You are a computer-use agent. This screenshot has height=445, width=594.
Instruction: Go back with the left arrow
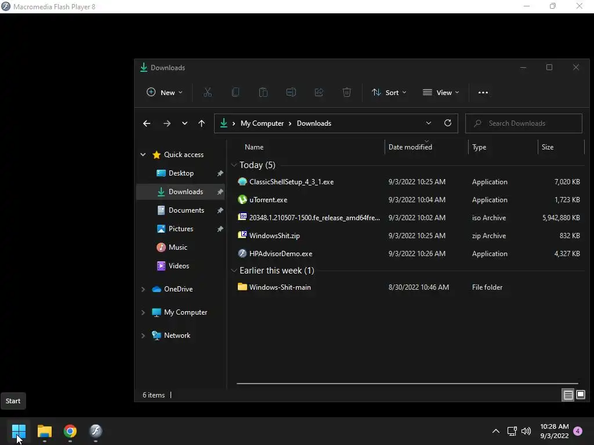[147, 123]
